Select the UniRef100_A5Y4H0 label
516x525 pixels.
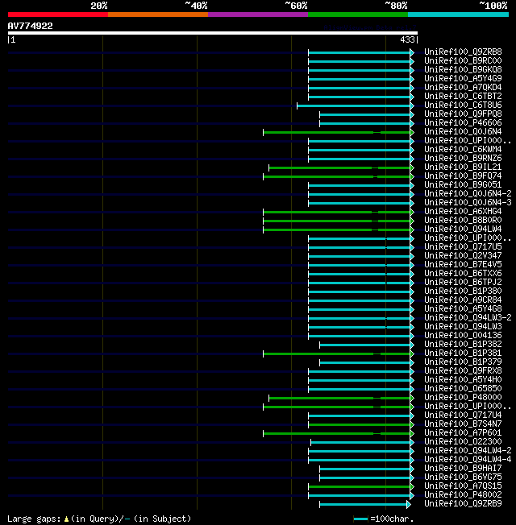tap(463, 380)
